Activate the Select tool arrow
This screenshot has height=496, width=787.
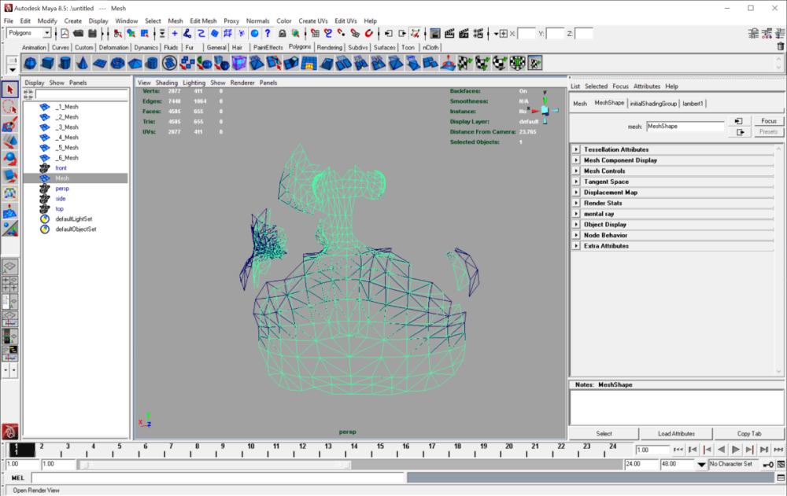[9, 90]
